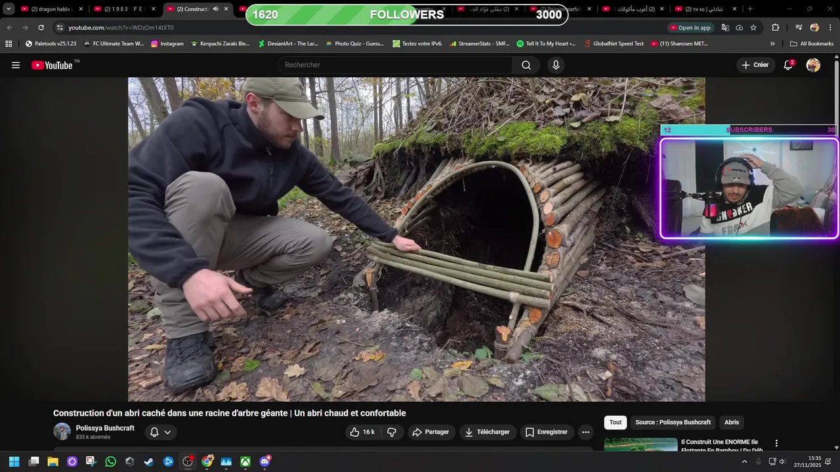Screen dimensions: 840x472
Task: Click the 'Open in app' button
Action: click(x=690, y=28)
